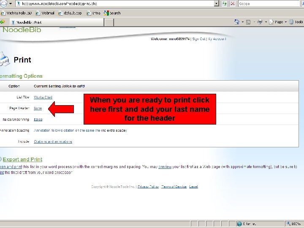The image size is (304, 228).
Task: Open the Legal footer link
Action: 193,187
